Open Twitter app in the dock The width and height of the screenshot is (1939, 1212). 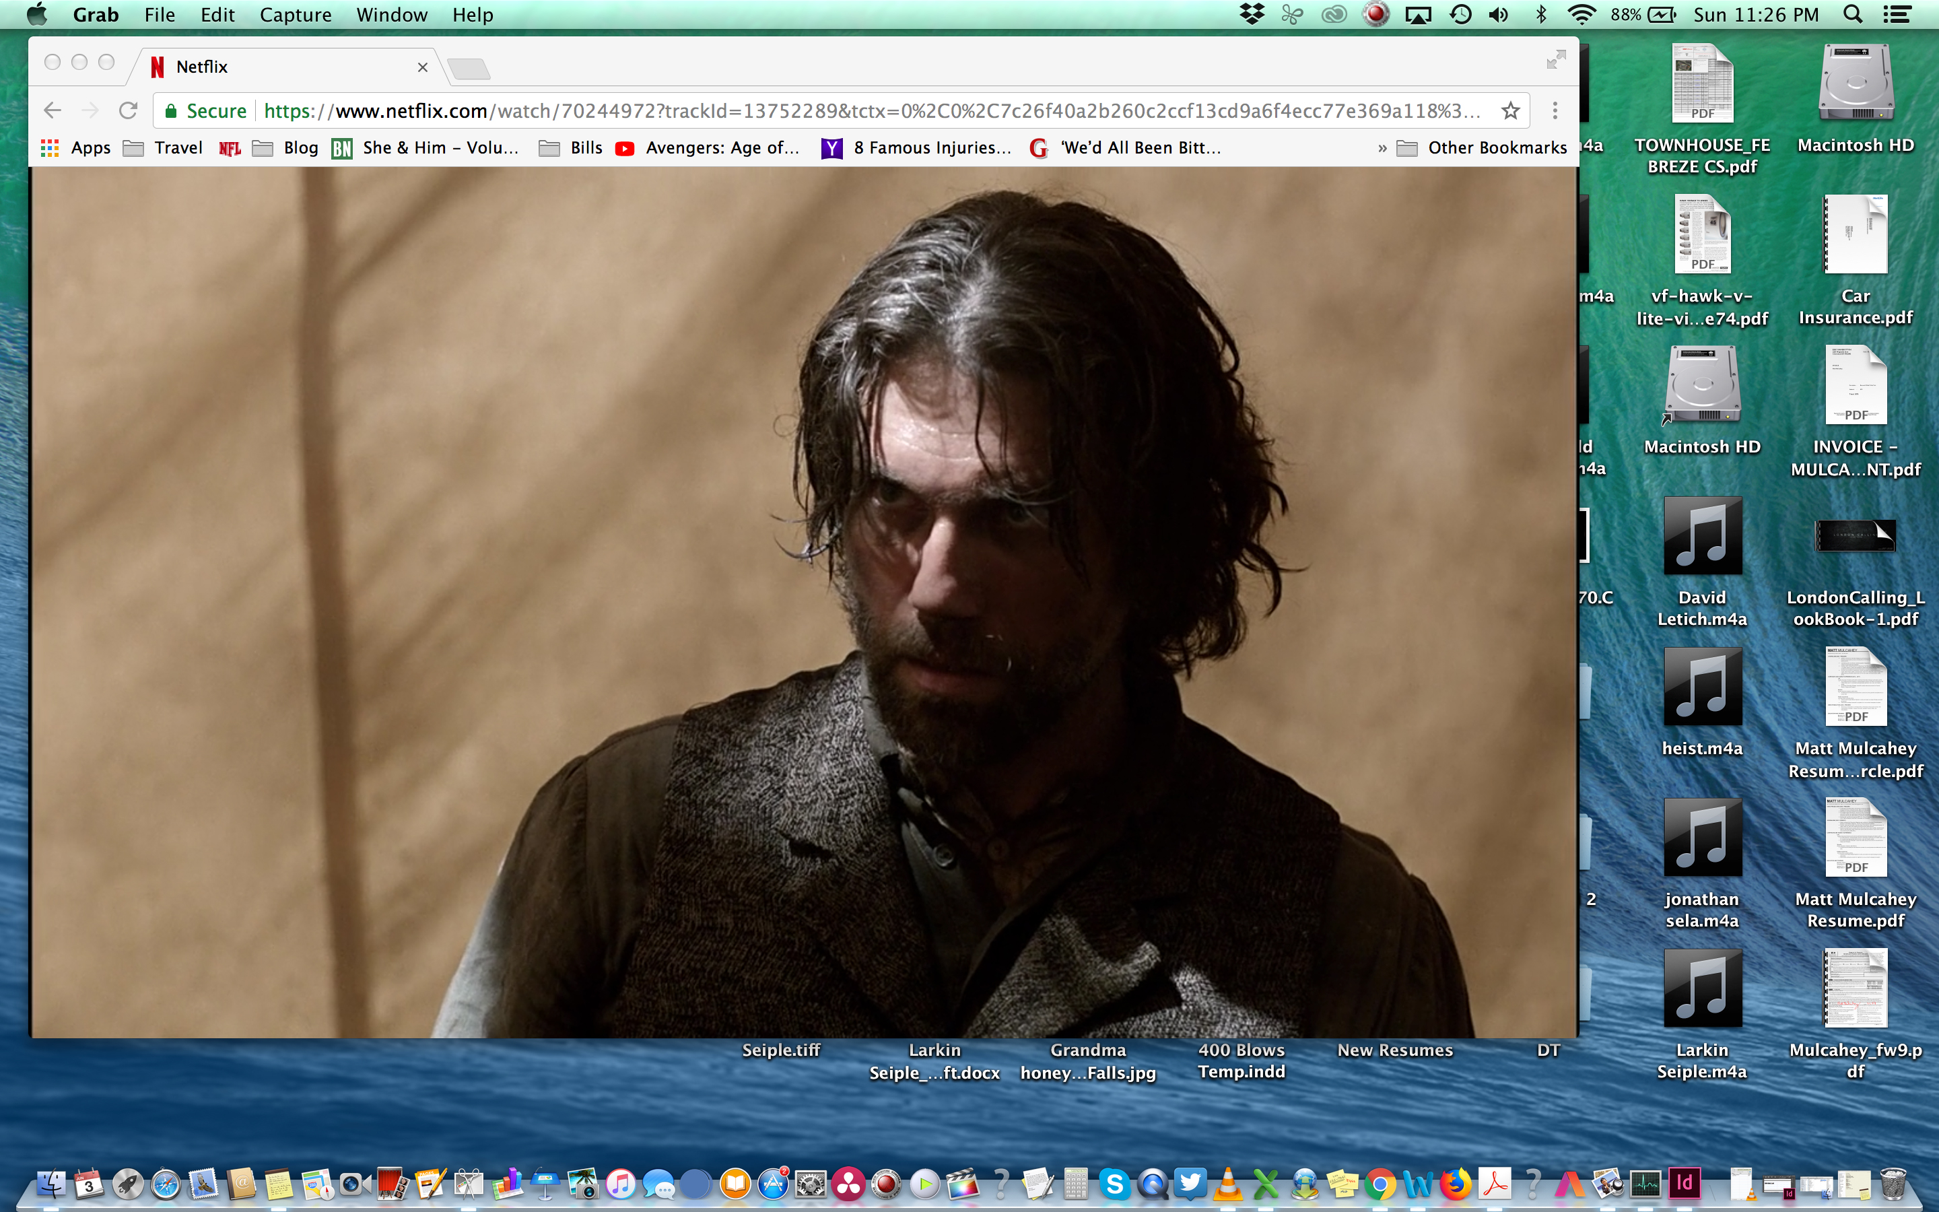coord(1190,1183)
